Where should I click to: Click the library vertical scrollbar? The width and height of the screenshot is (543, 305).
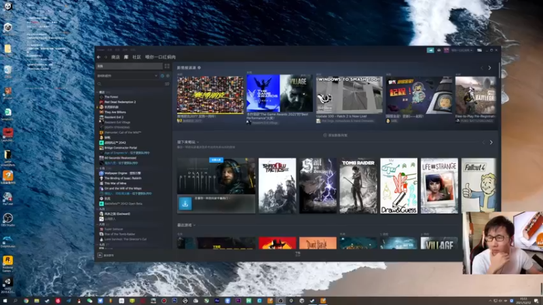(499, 70)
